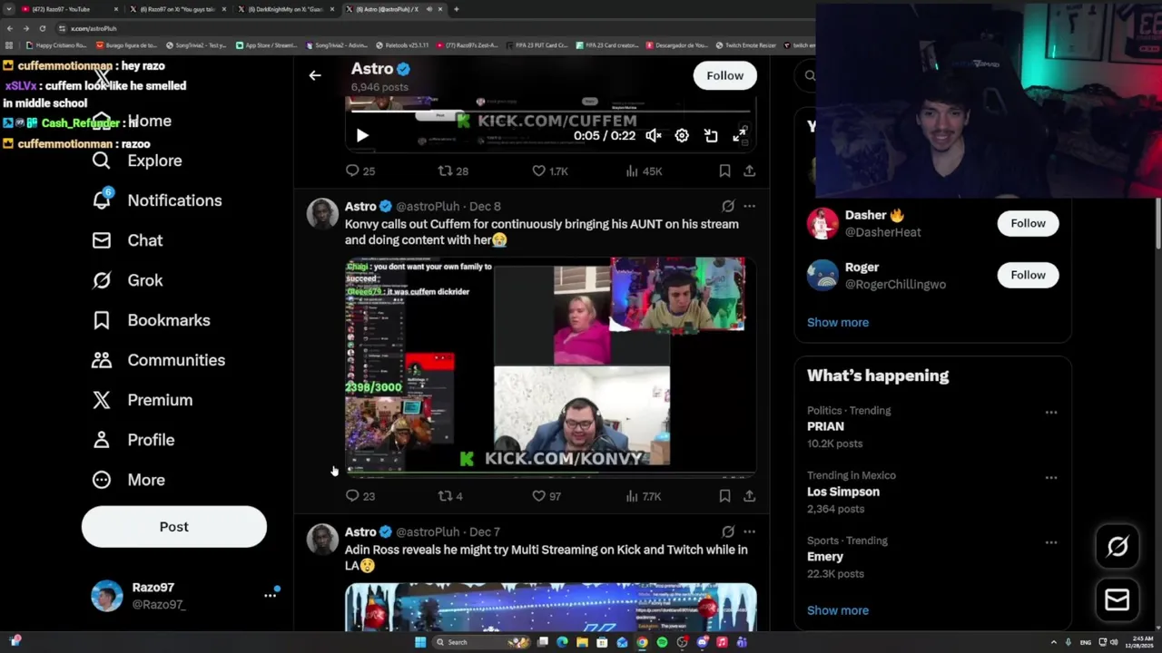The height and width of the screenshot is (653, 1162).
Task: Click the Post button
Action: (x=173, y=527)
